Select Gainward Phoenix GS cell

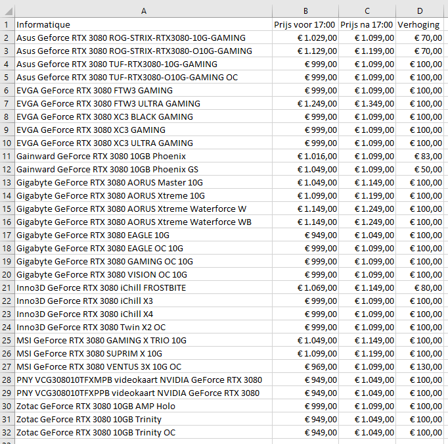(x=144, y=169)
